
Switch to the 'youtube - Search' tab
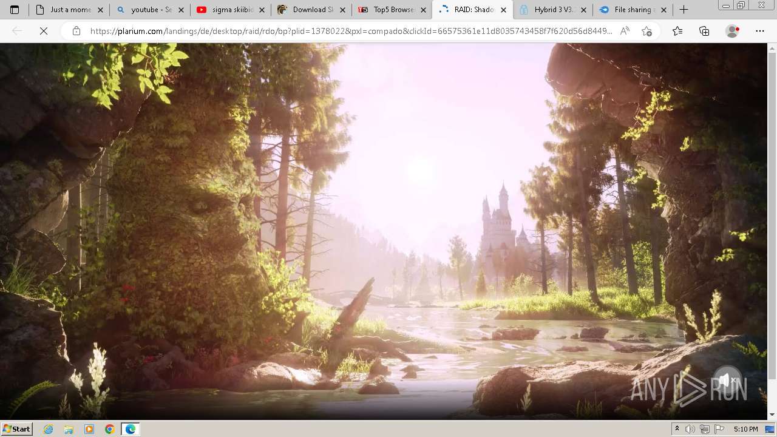[x=150, y=10]
